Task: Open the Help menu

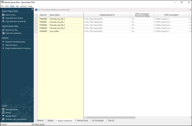Action: coord(30,6)
